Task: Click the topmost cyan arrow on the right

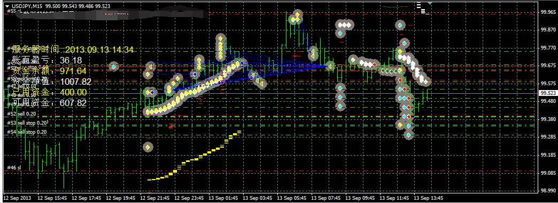Action: [400, 26]
